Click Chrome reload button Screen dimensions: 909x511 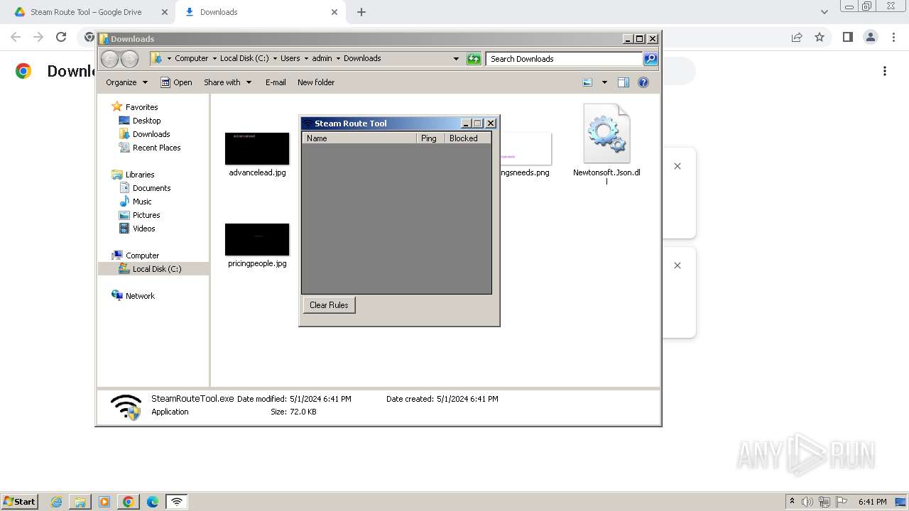[61, 37]
